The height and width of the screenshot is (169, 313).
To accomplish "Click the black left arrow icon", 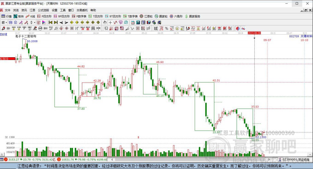I will point(61,23).
